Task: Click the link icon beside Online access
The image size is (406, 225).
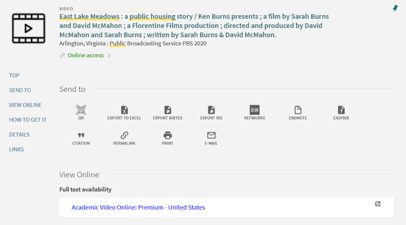Action: [62, 55]
